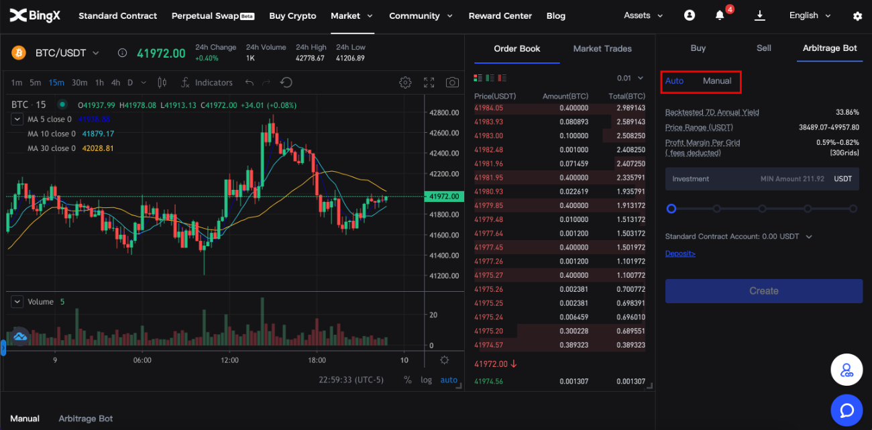872x430 pixels.
Task: Click the Create button
Action: pyautogui.click(x=763, y=291)
